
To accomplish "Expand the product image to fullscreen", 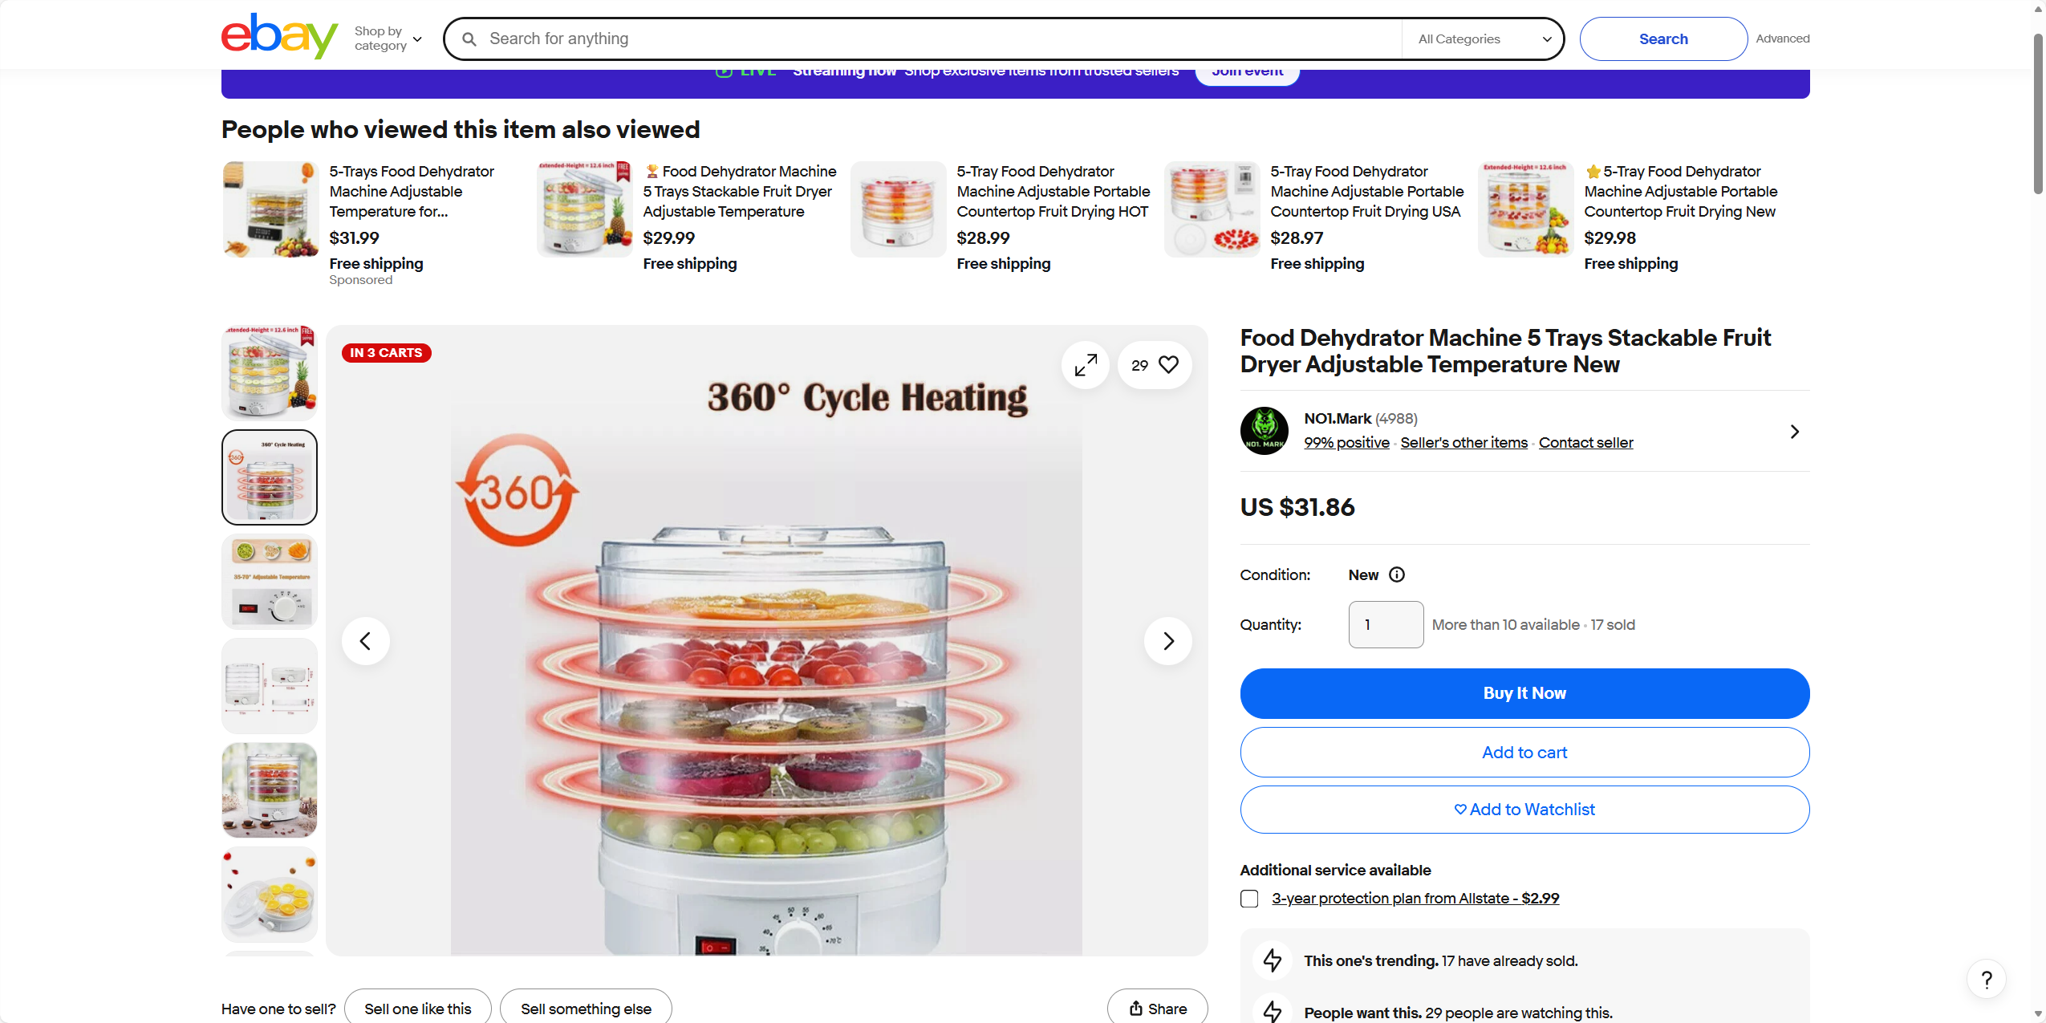I will click(x=1086, y=365).
